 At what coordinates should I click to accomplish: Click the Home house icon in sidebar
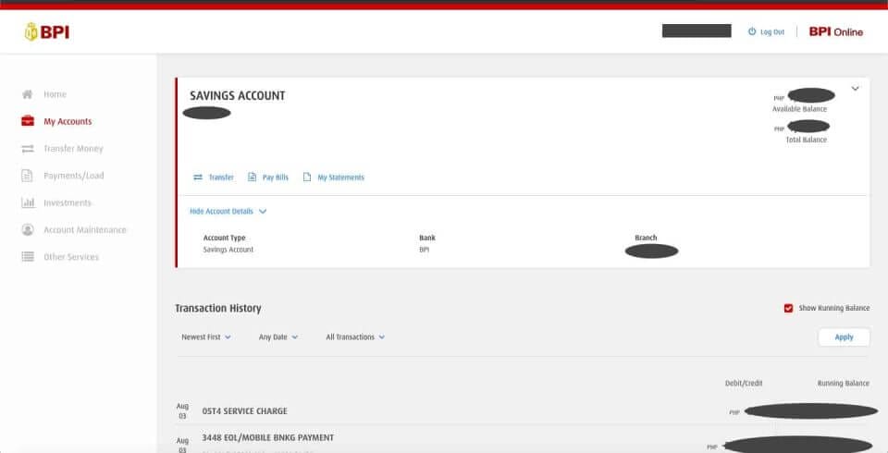click(x=28, y=94)
